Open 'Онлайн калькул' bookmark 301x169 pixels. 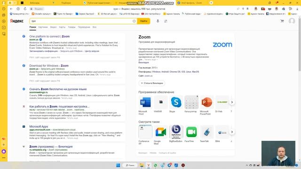pyautogui.click(x=41, y=14)
